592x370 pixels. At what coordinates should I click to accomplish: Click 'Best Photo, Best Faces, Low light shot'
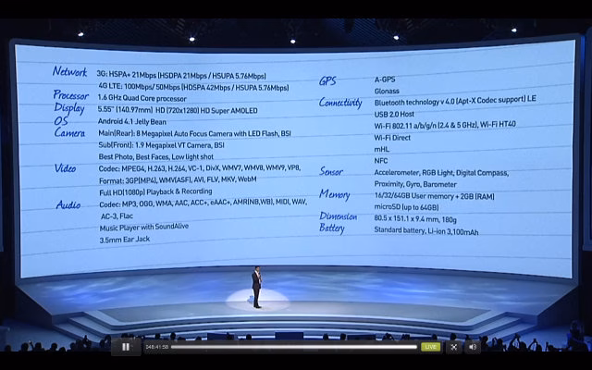tap(156, 156)
